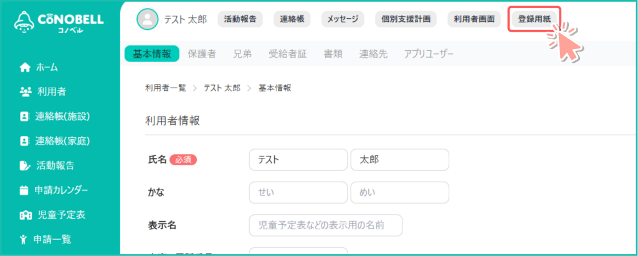Click the user avatar beside テスト 太郎

147,19
